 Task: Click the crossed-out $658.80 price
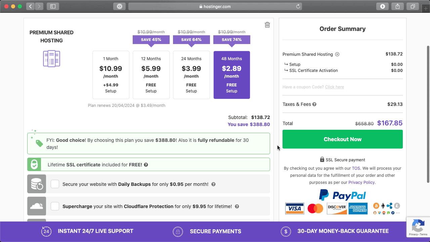(x=364, y=124)
